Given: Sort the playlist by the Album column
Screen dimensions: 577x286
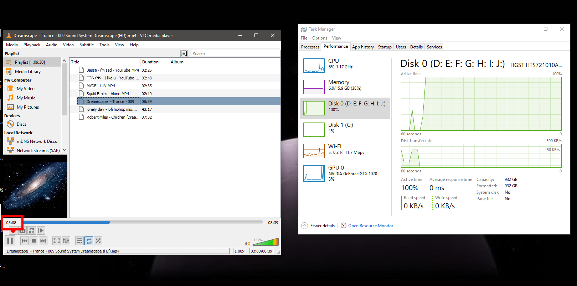Looking at the screenshot, I should tap(225, 62).
